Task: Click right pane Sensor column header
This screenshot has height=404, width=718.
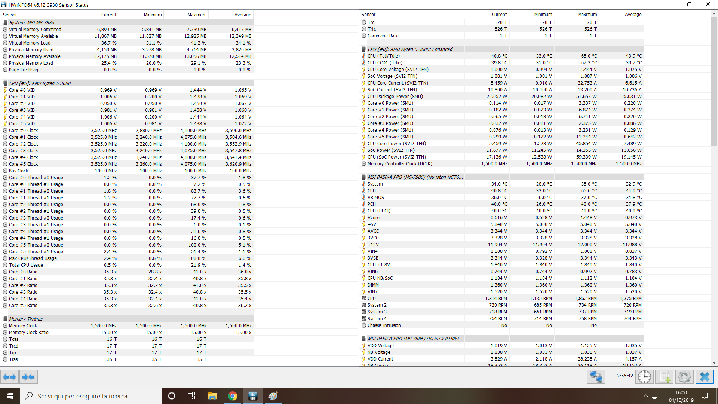Action: coord(412,15)
